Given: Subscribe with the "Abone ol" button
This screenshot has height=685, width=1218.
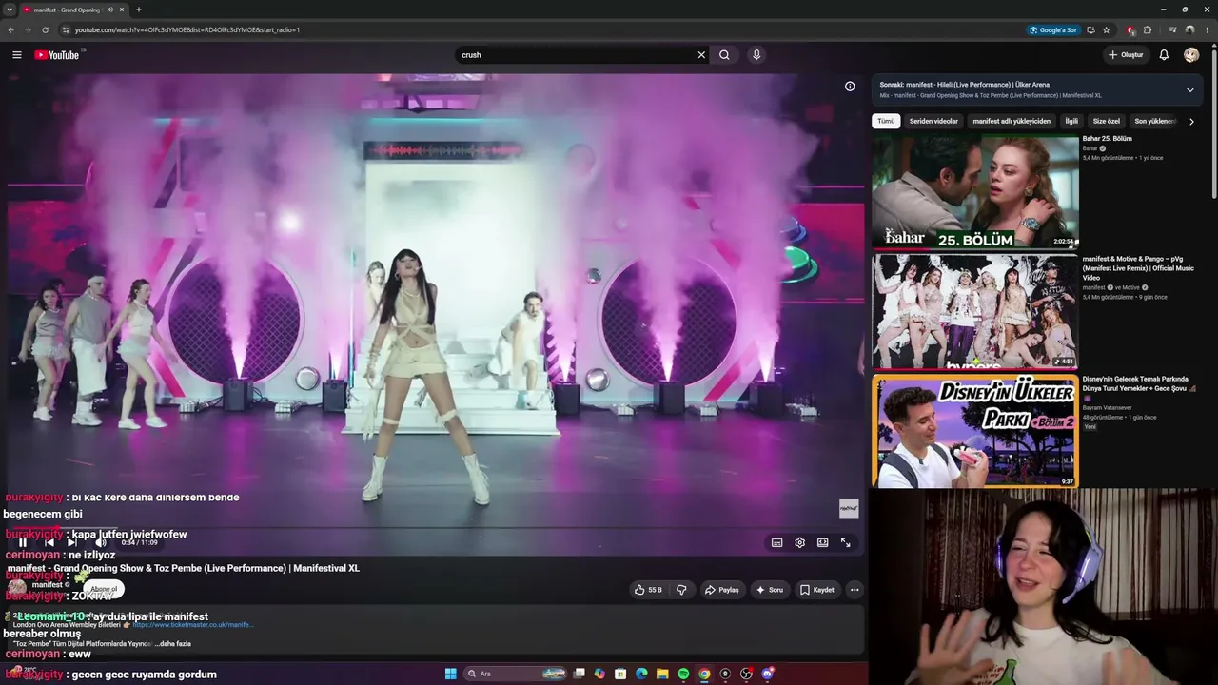Looking at the screenshot, I should click(x=104, y=589).
